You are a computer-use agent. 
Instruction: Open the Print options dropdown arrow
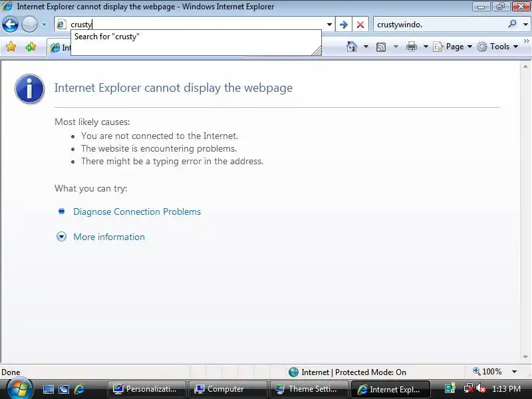point(426,47)
